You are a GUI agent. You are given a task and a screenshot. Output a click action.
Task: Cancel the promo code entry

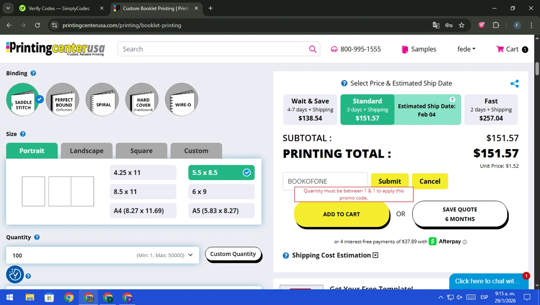[430, 181]
